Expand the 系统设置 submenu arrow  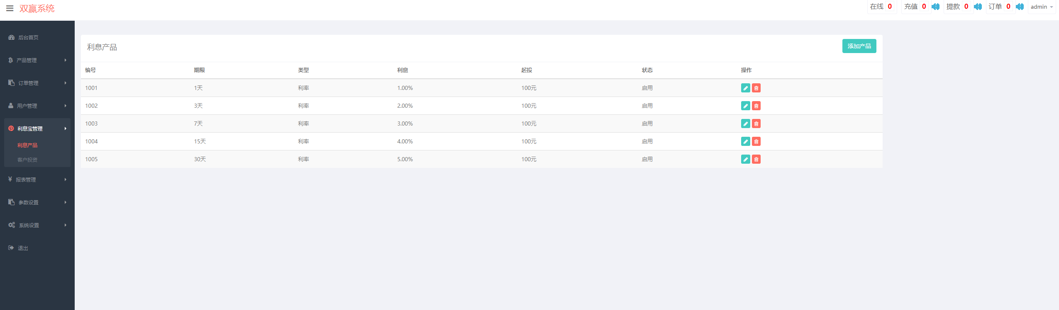point(66,225)
